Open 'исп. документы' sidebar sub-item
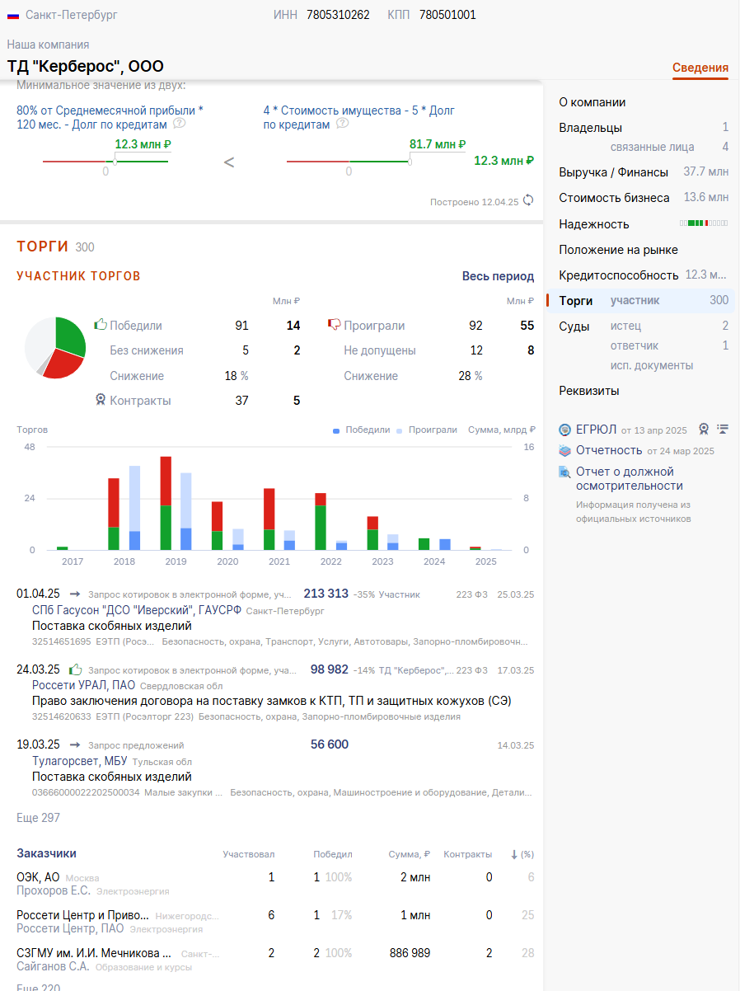Screen dimensions: 740x991 coord(652,365)
